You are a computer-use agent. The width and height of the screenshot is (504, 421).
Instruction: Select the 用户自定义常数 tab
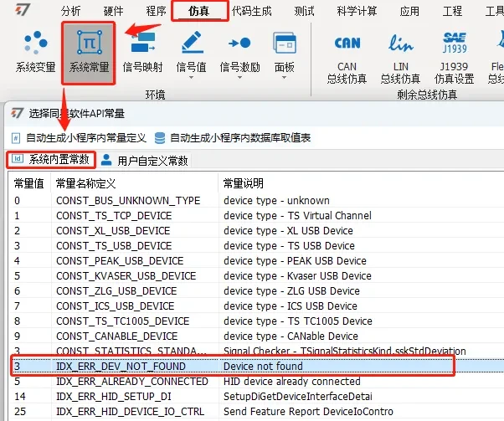click(x=144, y=160)
